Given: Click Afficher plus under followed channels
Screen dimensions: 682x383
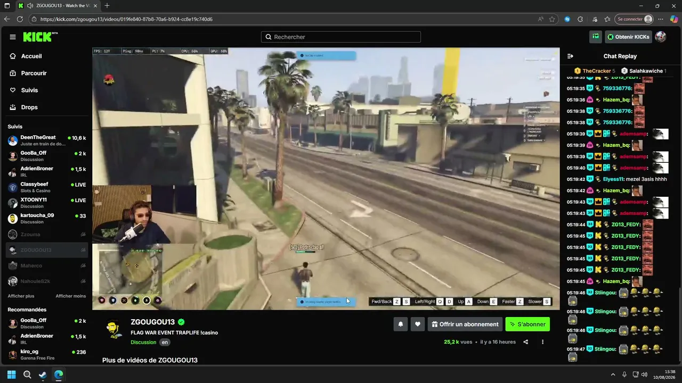Looking at the screenshot, I should (x=21, y=296).
